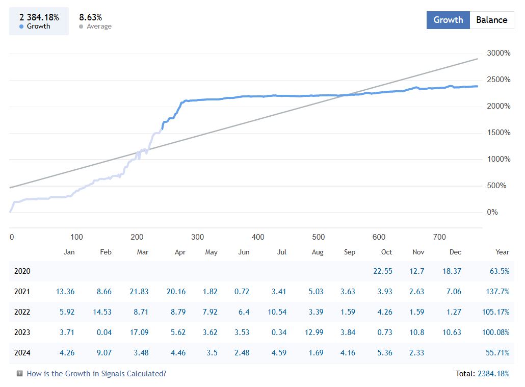Select 2024 yearly total 55.71%
Image resolution: width=525 pixels, height=387 pixels.
pos(497,353)
